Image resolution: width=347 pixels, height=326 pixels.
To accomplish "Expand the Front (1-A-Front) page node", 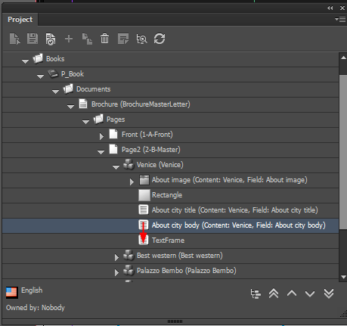I will click(101, 136).
